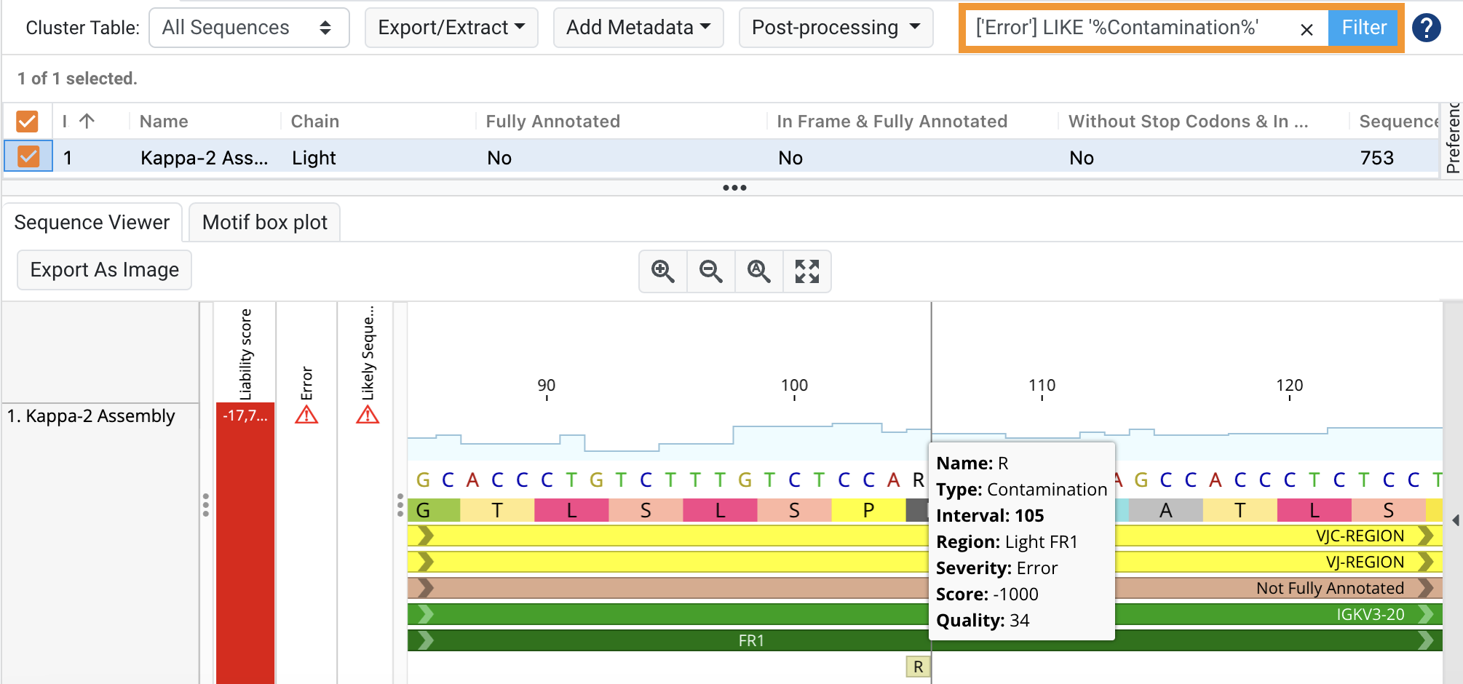Screen dimensions: 1463x684
Task: Click the vertical dots handle beside sequence
Action: click(x=400, y=504)
